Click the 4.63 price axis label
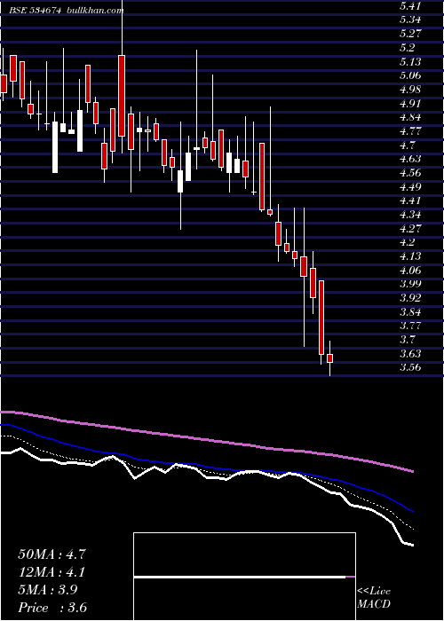Screen dimensions: 444x621 pyautogui.click(x=410, y=159)
